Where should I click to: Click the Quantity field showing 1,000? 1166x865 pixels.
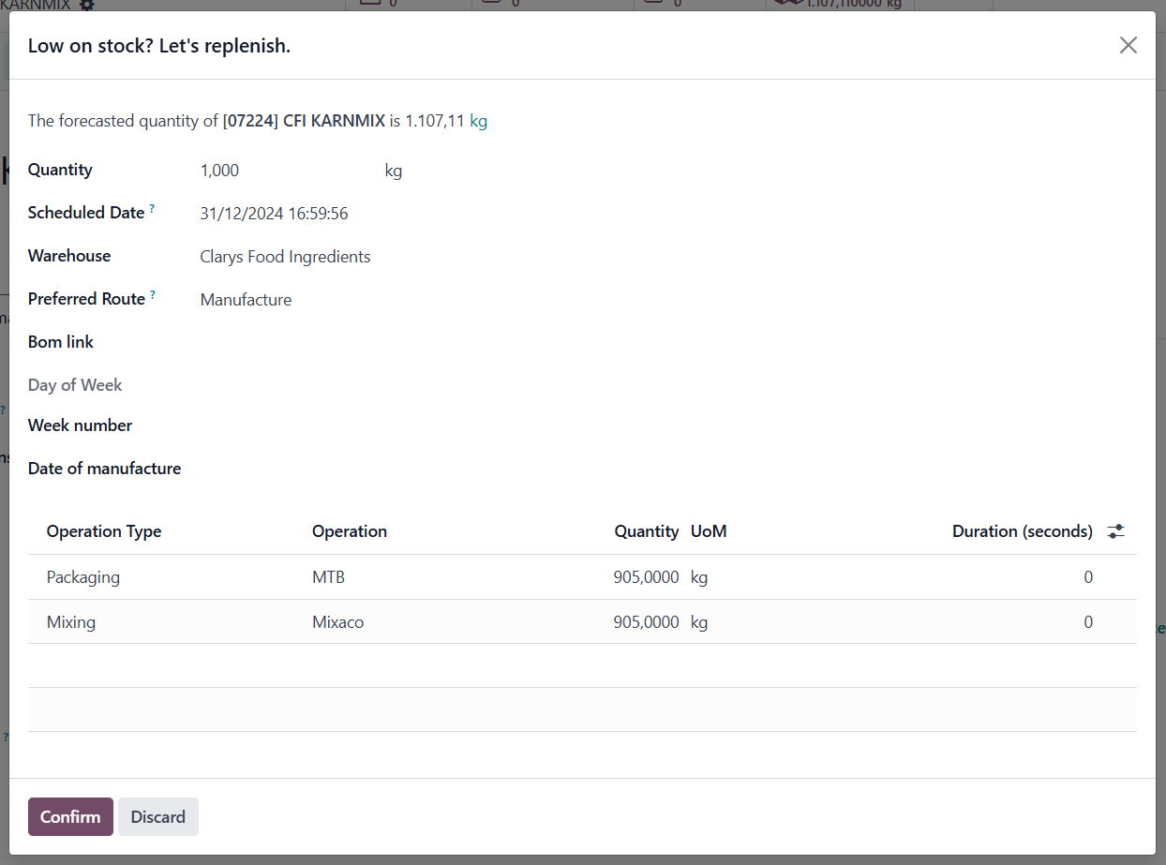[x=281, y=171]
